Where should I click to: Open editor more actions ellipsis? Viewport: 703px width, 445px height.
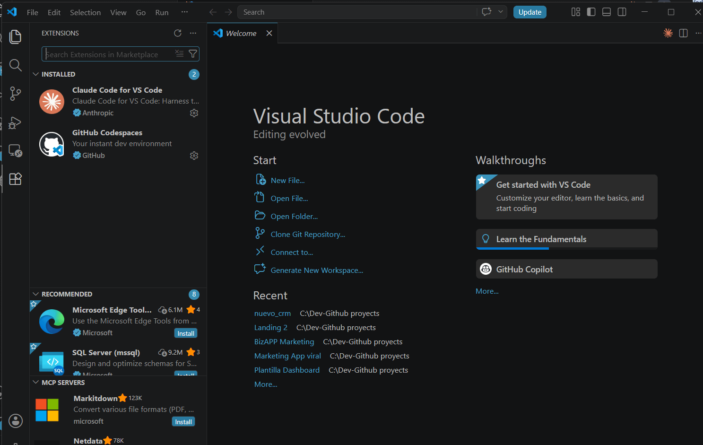[698, 33]
